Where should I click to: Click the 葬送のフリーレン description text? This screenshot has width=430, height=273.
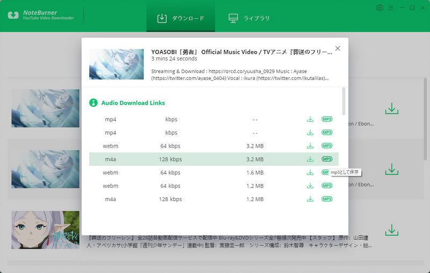230,241
